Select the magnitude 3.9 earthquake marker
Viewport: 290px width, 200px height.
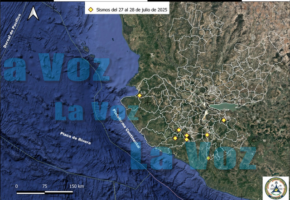[140, 95]
